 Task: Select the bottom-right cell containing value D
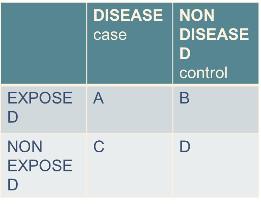(185, 147)
